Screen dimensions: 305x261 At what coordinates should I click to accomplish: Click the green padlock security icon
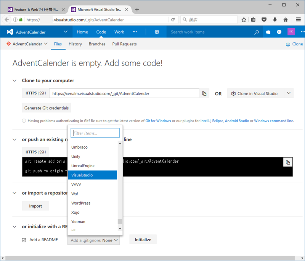coord(21,20)
